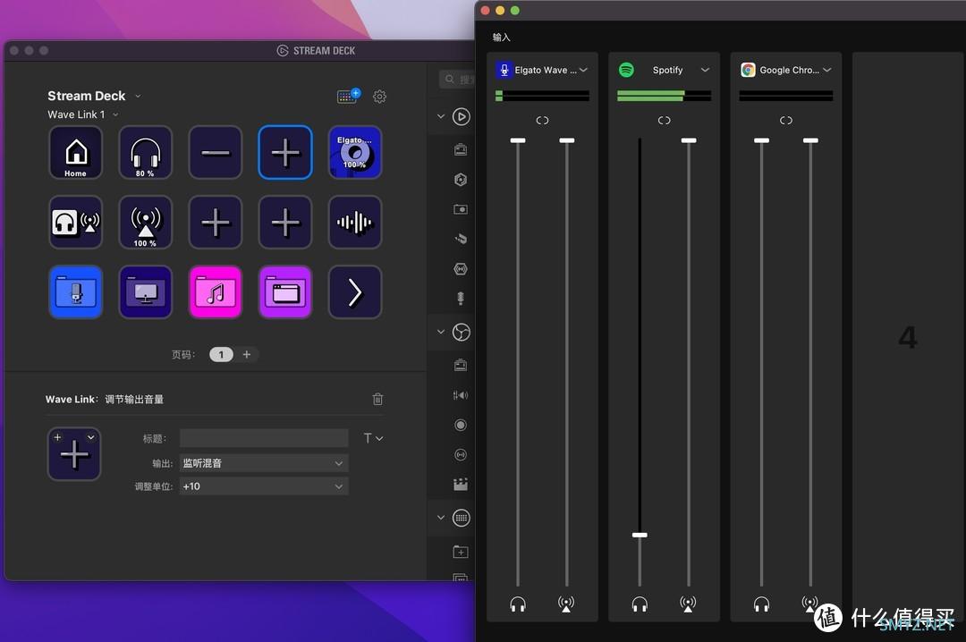
Task: Select the plus key beside the broadcast 100 % key
Action: pyautogui.click(x=216, y=223)
